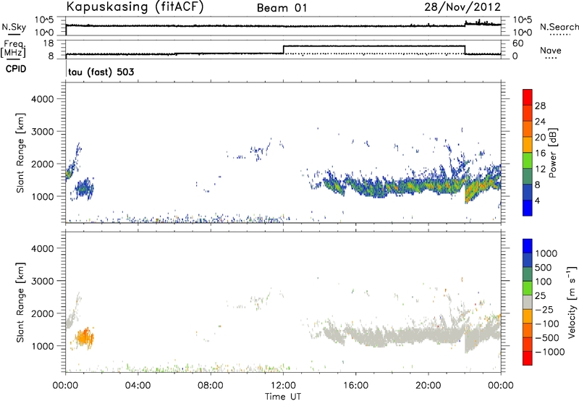Click the '-1000' velocity colour bar label

pyautogui.click(x=549, y=352)
